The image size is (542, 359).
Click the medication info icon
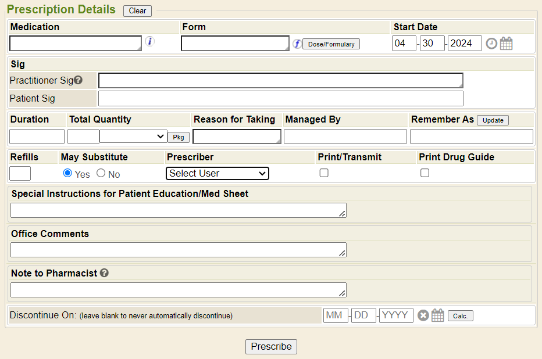pos(149,41)
